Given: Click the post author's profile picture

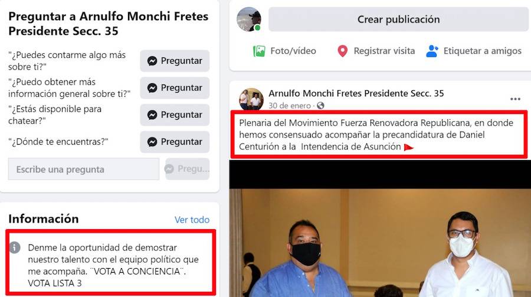Looking at the screenshot, I should (x=251, y=99).
